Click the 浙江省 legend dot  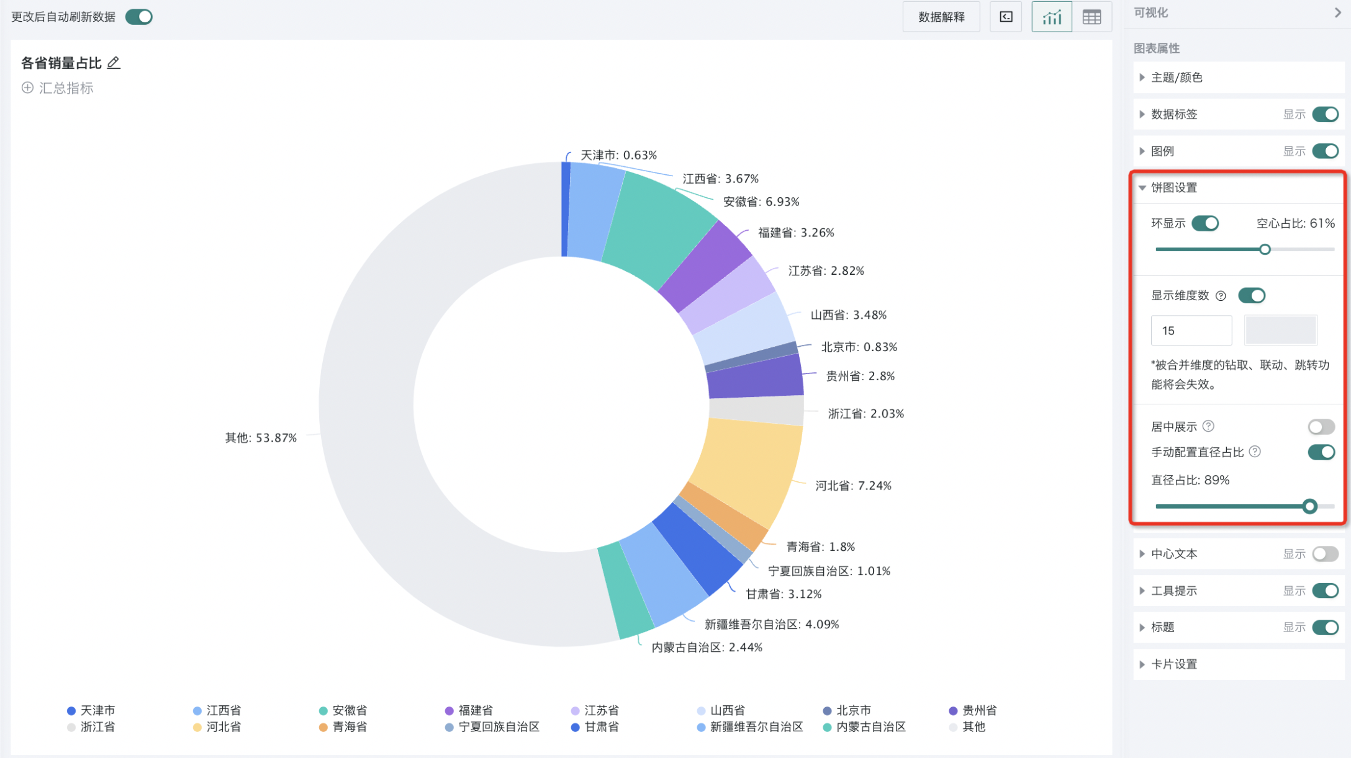coord(71,728)
